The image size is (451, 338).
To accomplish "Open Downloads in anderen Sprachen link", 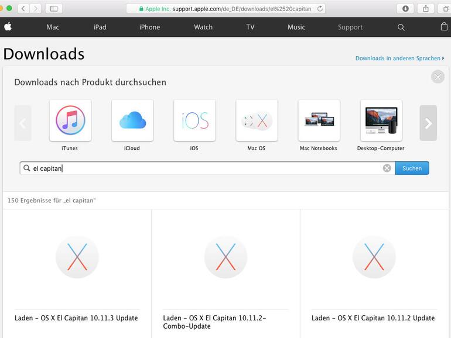I will click(x=399, y=58).
